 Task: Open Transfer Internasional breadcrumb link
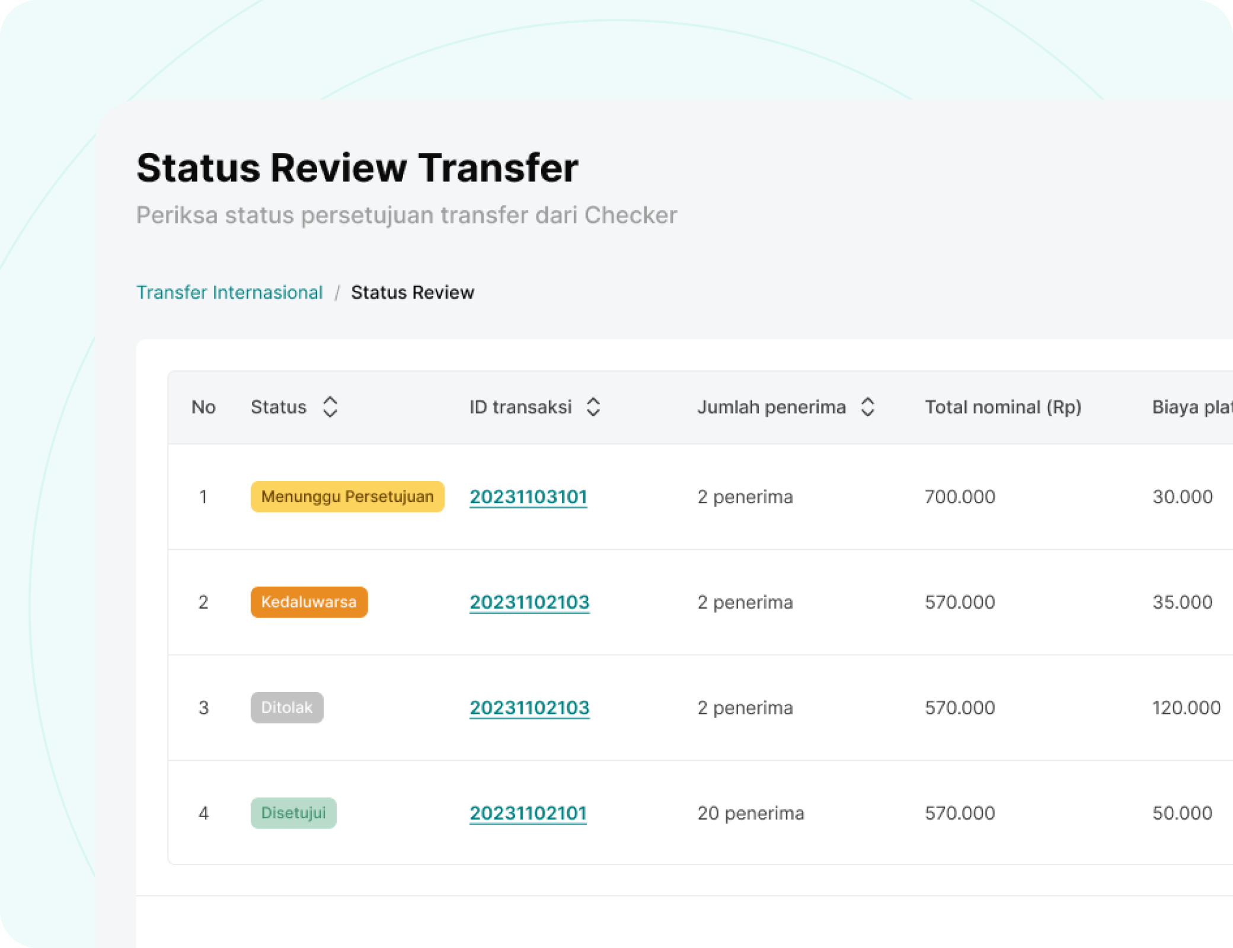coord(229,292)
